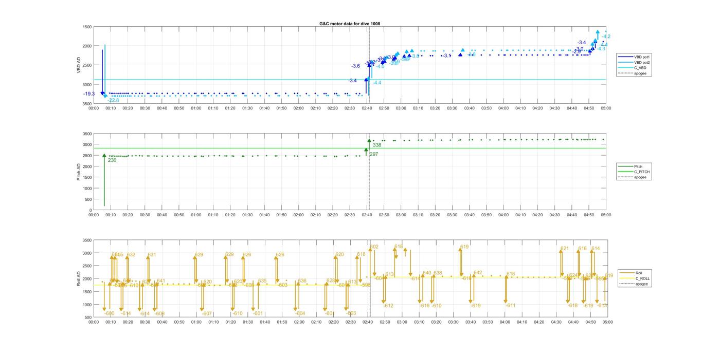
Task: Click the "-611" label in the Roll plot
Action: (x=510, y=306)
